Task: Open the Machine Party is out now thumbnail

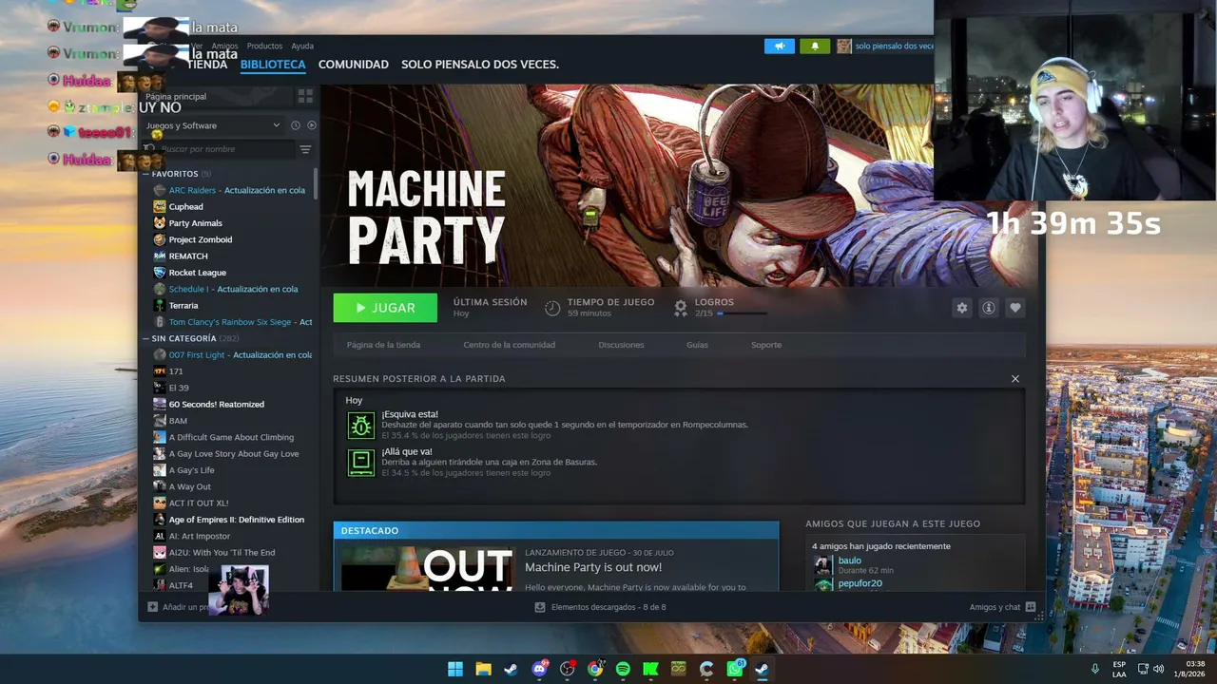Action: (426, 568)
